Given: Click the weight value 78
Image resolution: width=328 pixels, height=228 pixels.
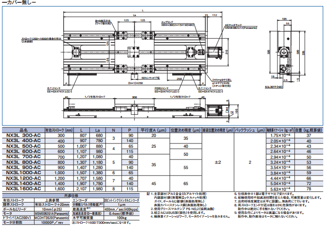Looking at the screenshot, I should [309, 189].
